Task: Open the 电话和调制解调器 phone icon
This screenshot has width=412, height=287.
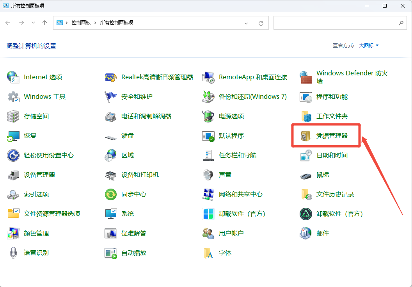Action: (111, 116)
